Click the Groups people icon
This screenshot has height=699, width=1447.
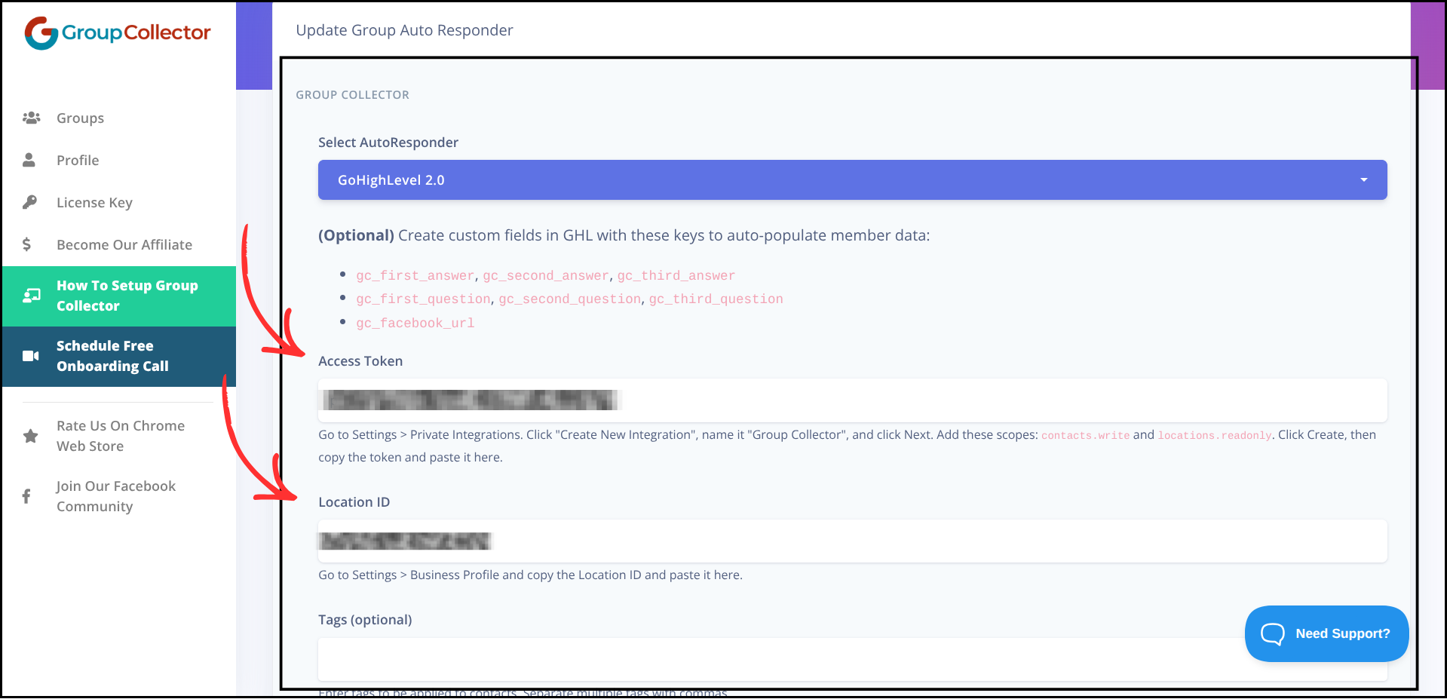point(31,118)
